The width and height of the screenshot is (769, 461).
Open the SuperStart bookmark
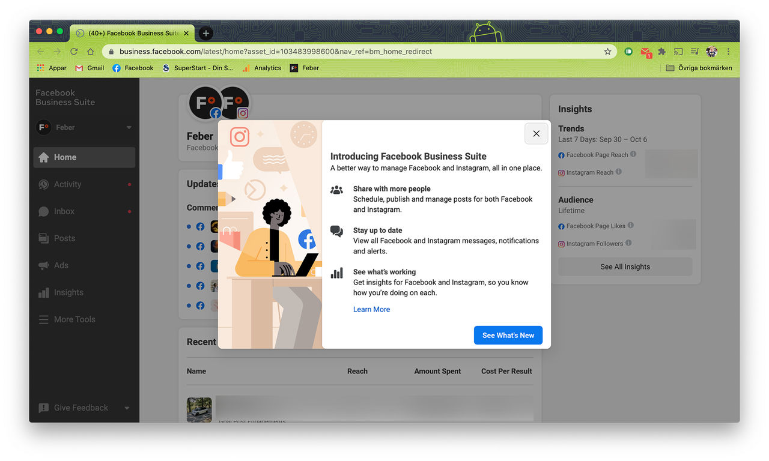coord(198,68)
